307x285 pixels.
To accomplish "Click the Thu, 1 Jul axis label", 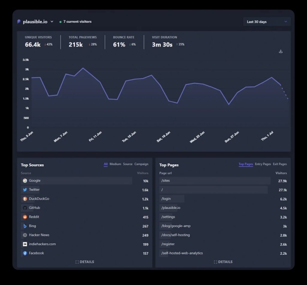I will click(x=267, y=136).
